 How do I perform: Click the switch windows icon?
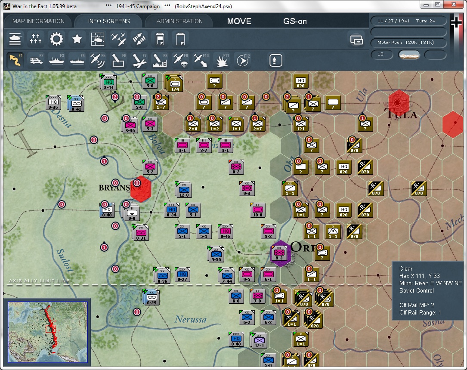pos(356,39)
